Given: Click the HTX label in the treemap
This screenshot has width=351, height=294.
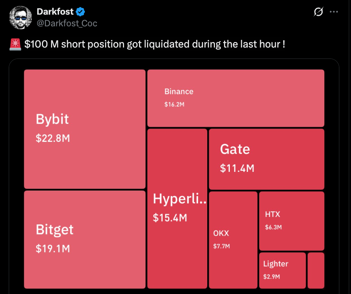Looking at the screenshot, I should point(272,214).
